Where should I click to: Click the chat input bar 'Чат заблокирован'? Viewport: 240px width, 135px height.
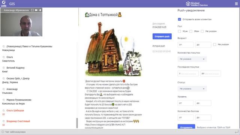120,132
